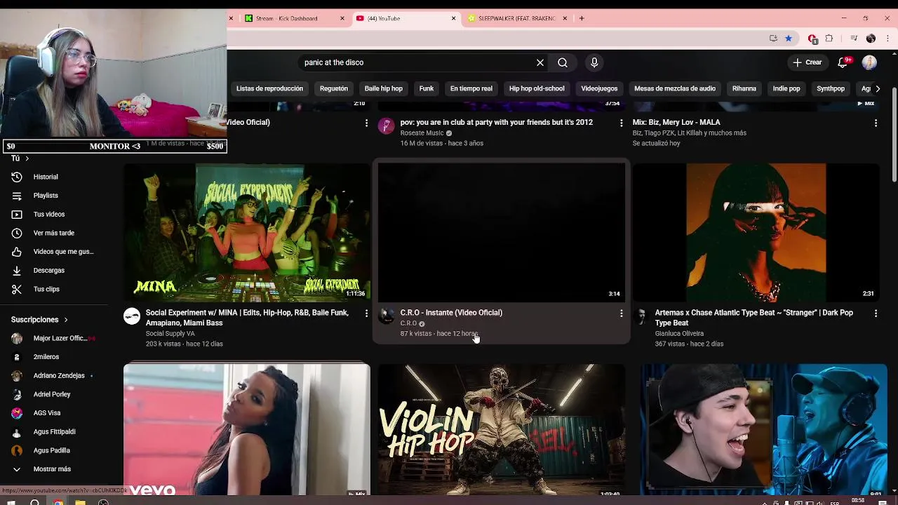Screen dimensions: 898x505
Task: Start voice search with the microphone
Action: tap(594, 62)
